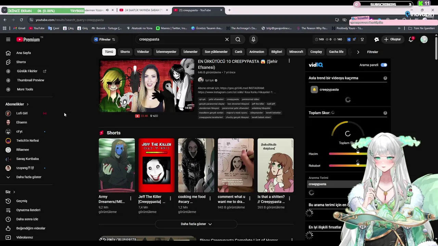
Task: Select the Animation filter chip
Action: pos(257,52)
